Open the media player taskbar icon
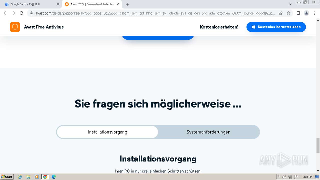The height and width of the screenshot is (180, 320). (x=37, y=177)
